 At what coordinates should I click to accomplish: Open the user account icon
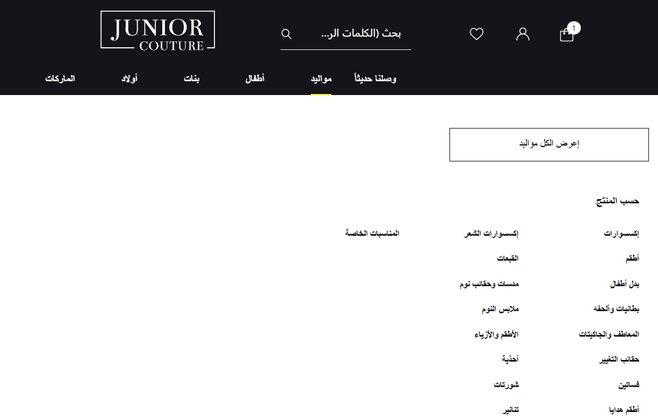click(x=523, y=34)
